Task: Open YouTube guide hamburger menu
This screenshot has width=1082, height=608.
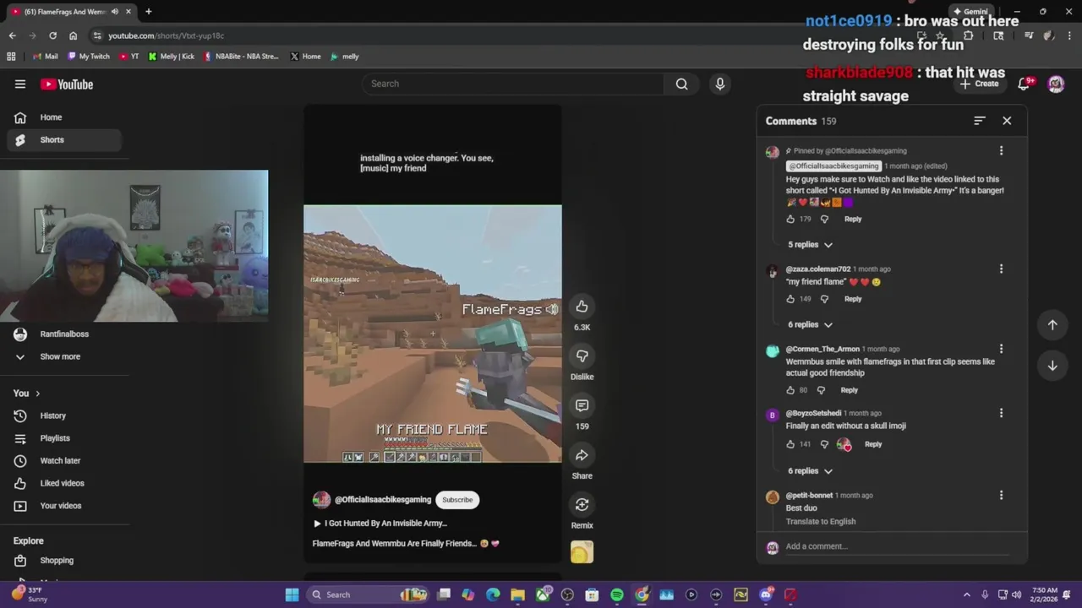Action: click(x=20, y=84)
